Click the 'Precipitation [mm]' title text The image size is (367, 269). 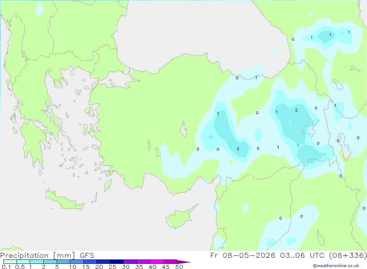click(x=37, y=255)
